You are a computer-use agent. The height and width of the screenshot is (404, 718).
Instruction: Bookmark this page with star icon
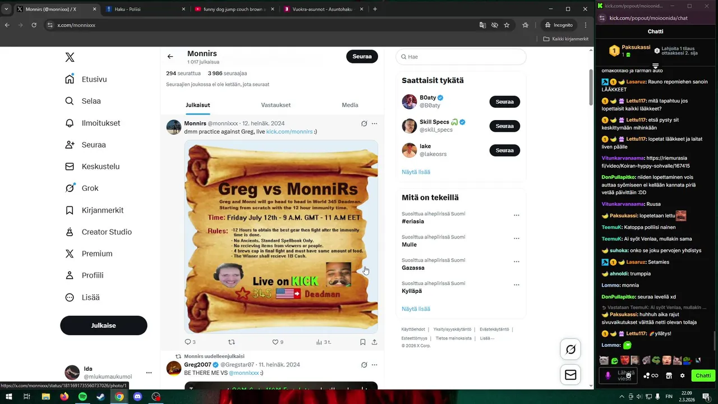[507, 25]
